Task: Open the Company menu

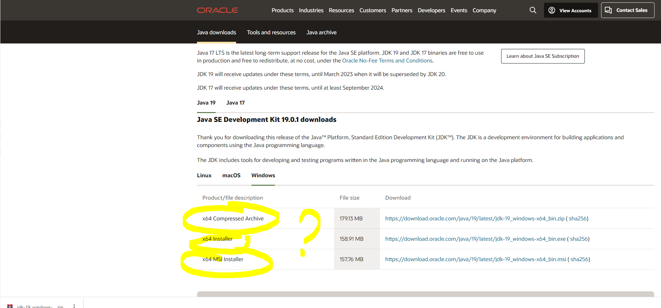Action: [x=484, y=10]
